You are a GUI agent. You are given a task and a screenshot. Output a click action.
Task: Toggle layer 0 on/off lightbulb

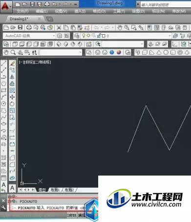[84, 36]
